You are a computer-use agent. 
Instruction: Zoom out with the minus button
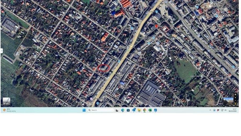[x=235, y=100]
